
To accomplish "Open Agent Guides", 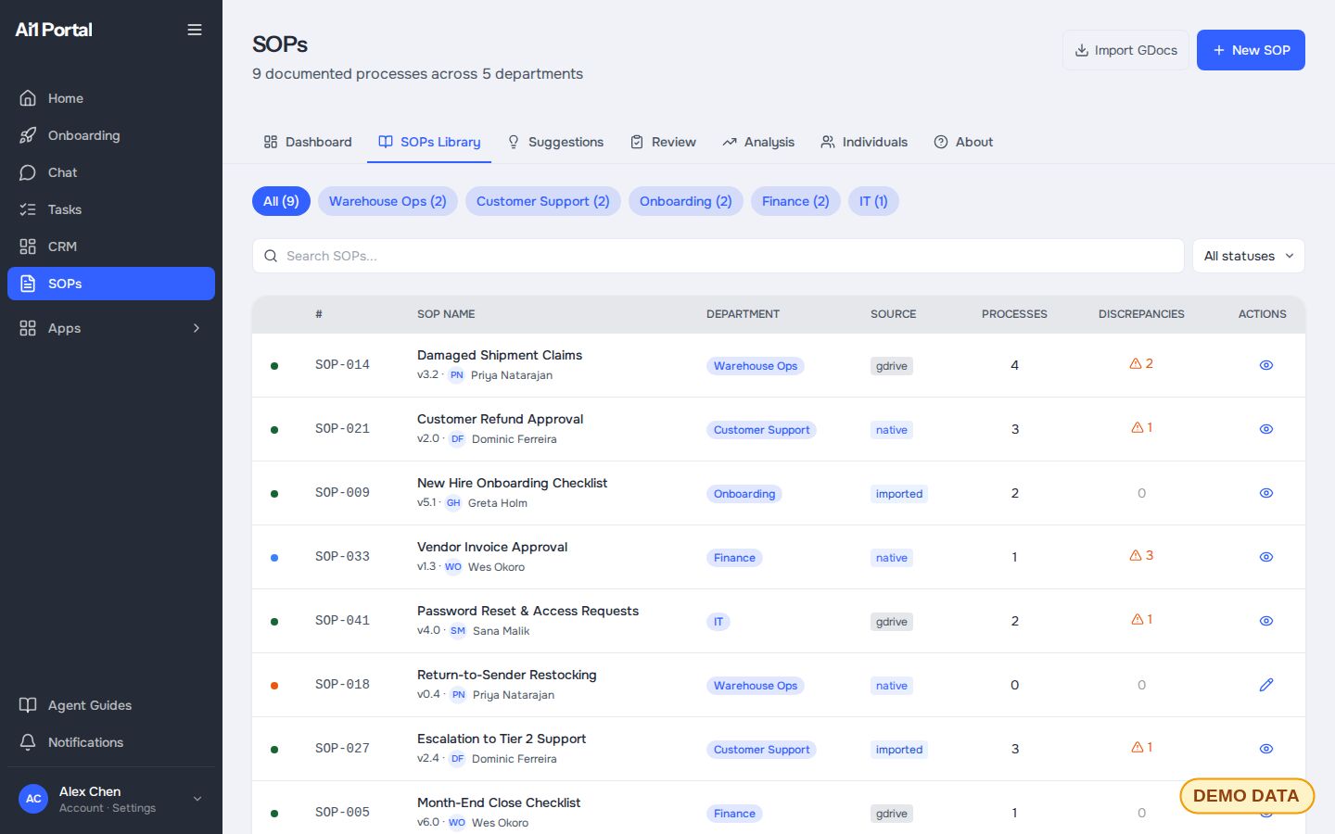I will coord(111,705).
